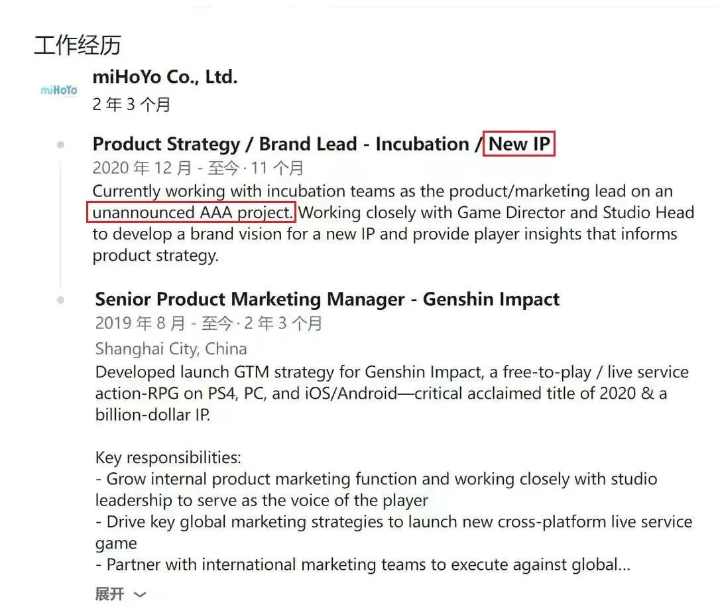
Task: Click the down chevron beside 展开
Action: coord(139,594)
